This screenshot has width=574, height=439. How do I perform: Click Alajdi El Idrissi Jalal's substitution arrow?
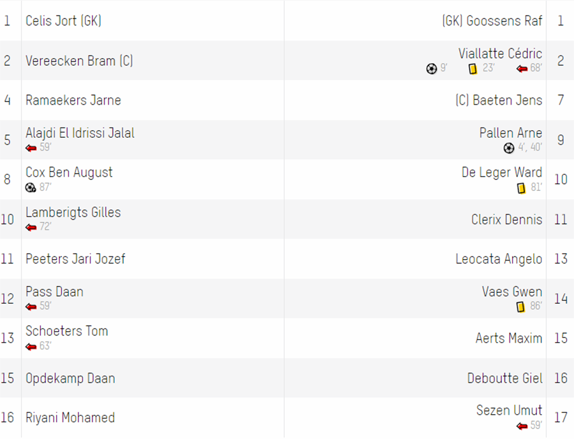coord(31,148)
